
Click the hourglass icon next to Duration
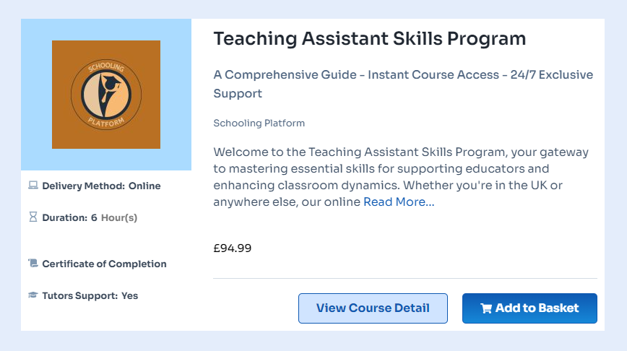[33, 217]
